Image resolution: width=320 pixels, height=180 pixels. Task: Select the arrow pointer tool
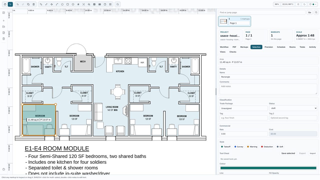click(10, 4)
